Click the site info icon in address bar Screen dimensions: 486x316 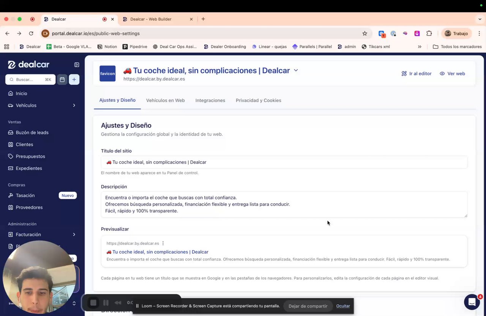click(x=45, y=33)
